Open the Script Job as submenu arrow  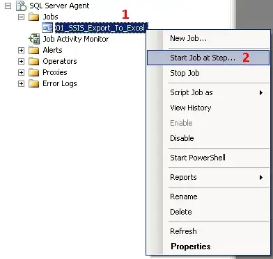(261, 92)
